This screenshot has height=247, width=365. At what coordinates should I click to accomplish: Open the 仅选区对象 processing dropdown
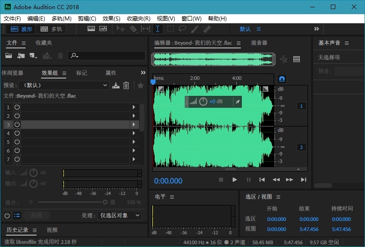tap(120, 215)
